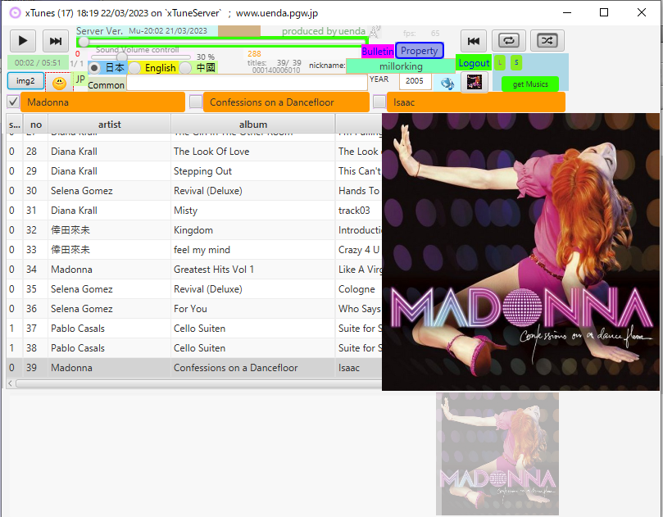The width and height of the screenshot is (663, 517).
Task: Toggle repeat playback mode
Action: 508,40
